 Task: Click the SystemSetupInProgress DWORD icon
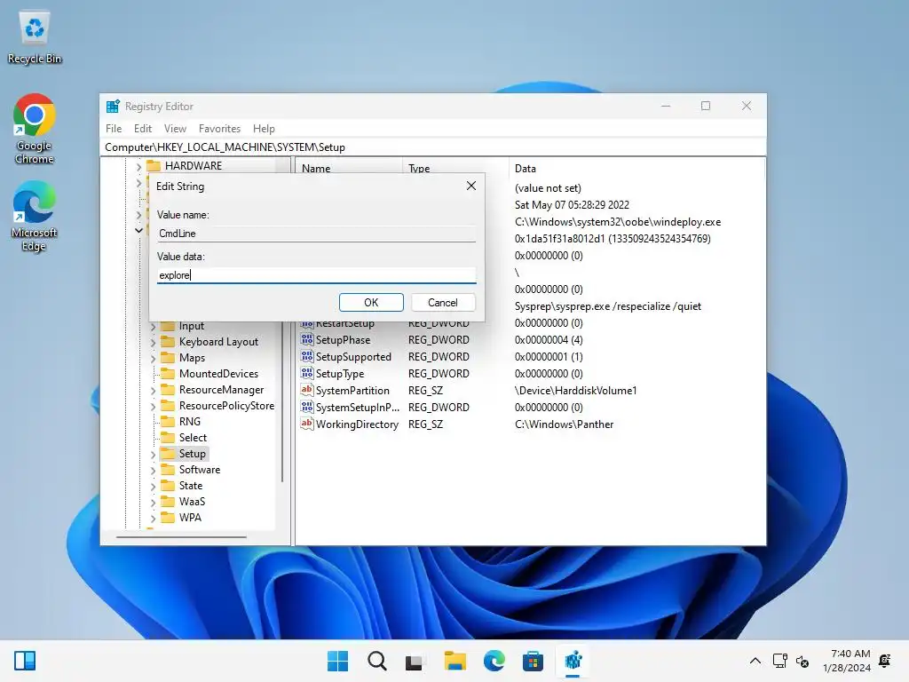[306, 407]
